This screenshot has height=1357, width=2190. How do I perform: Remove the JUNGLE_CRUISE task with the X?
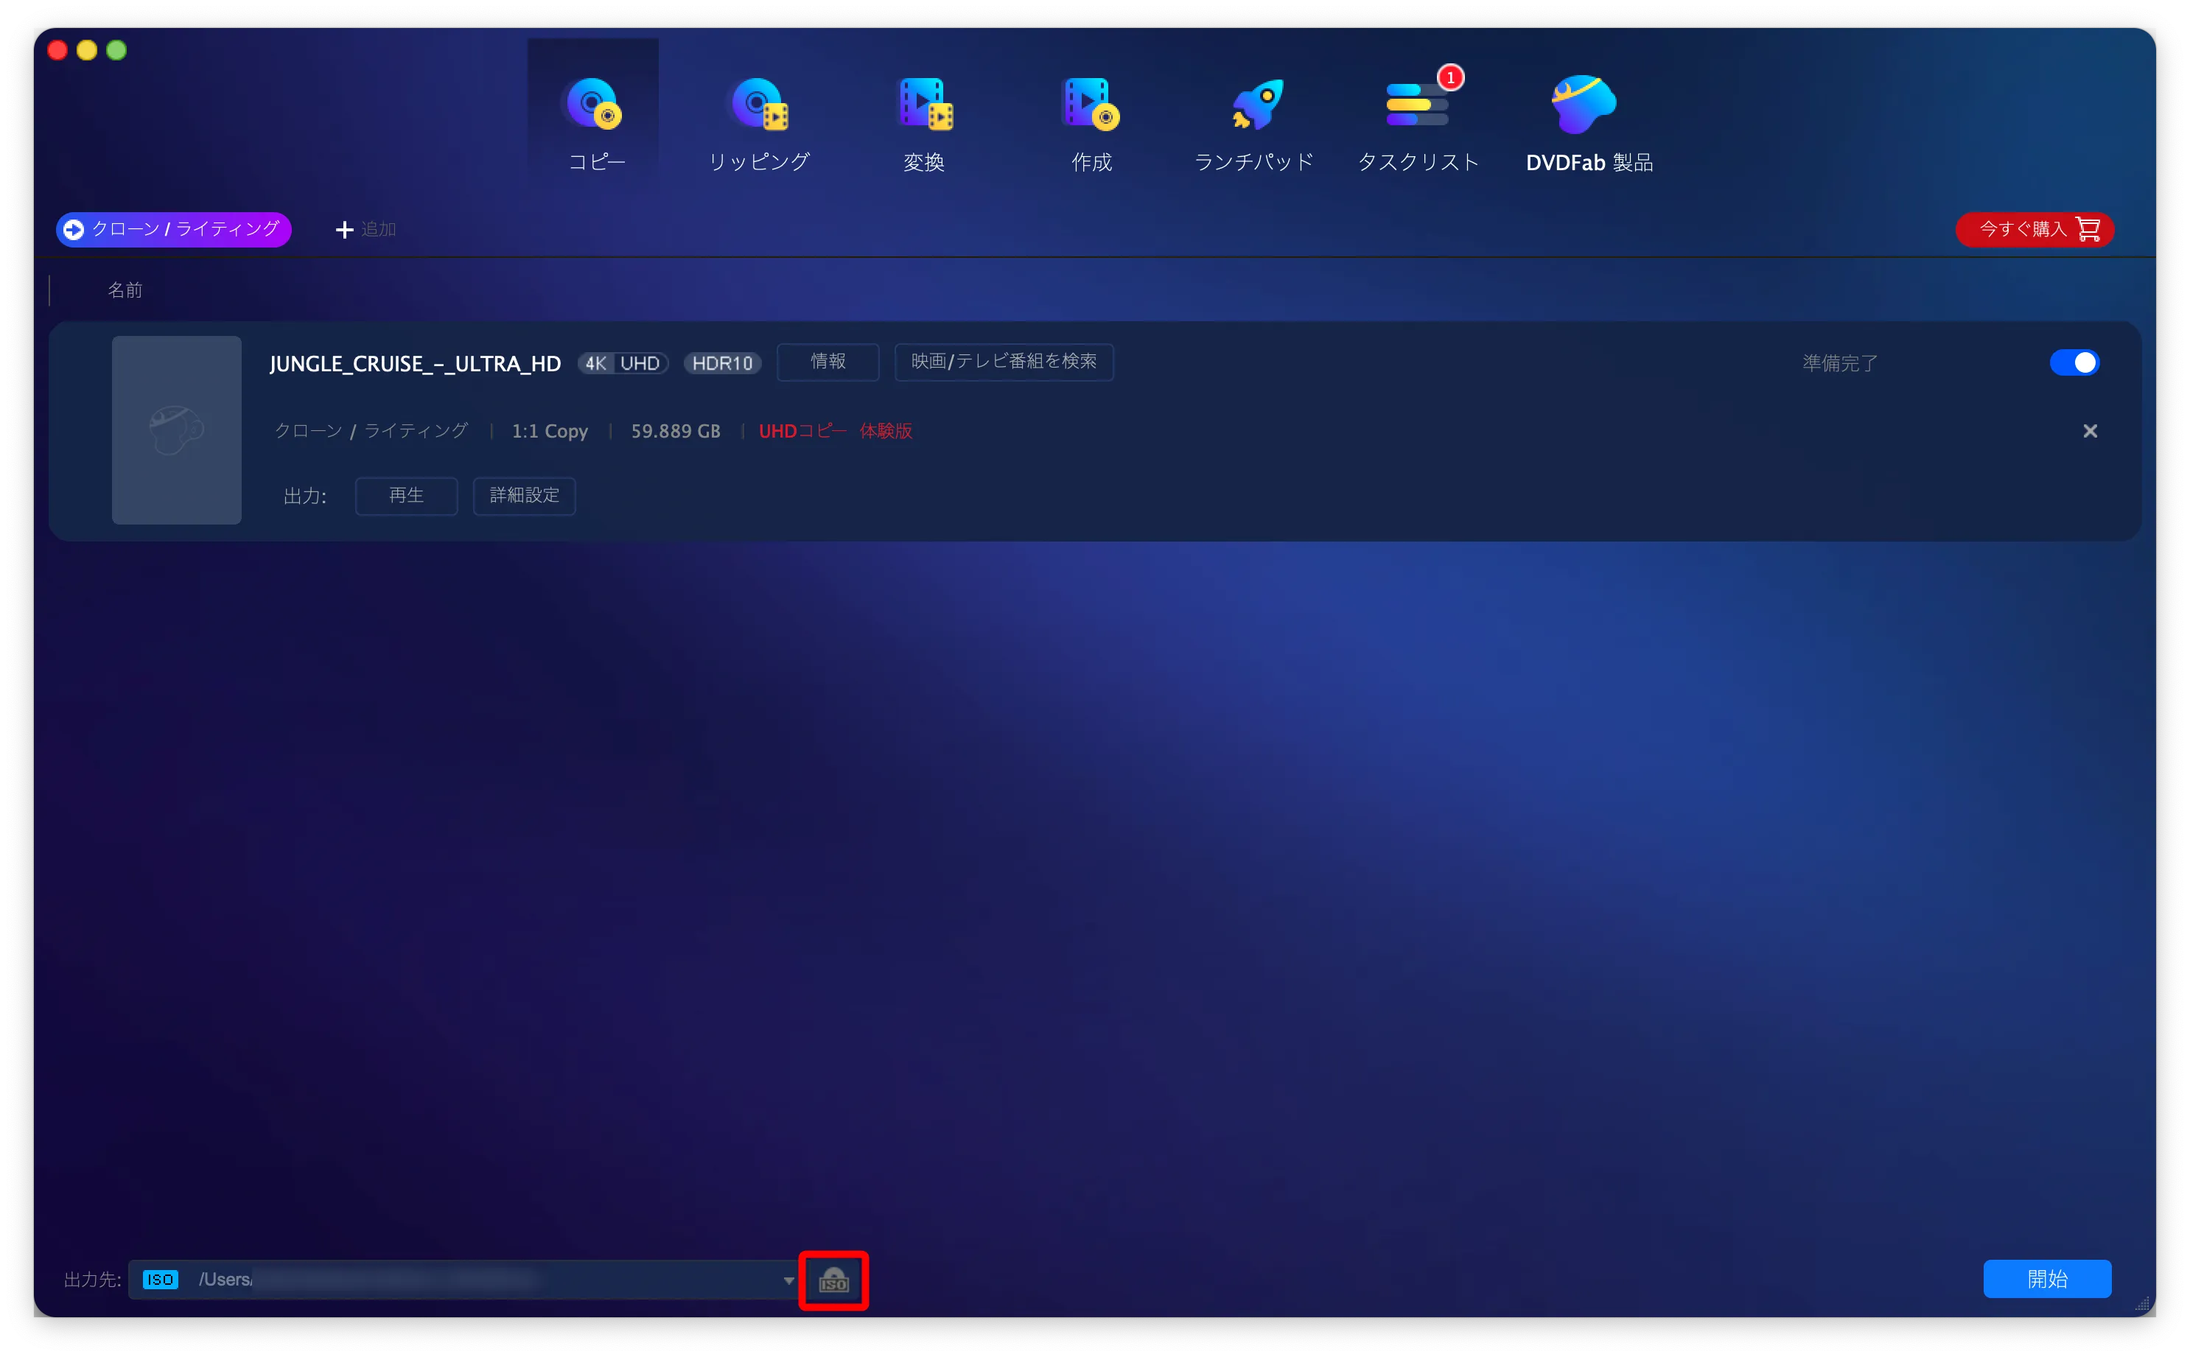click(x=2090, y=432)
